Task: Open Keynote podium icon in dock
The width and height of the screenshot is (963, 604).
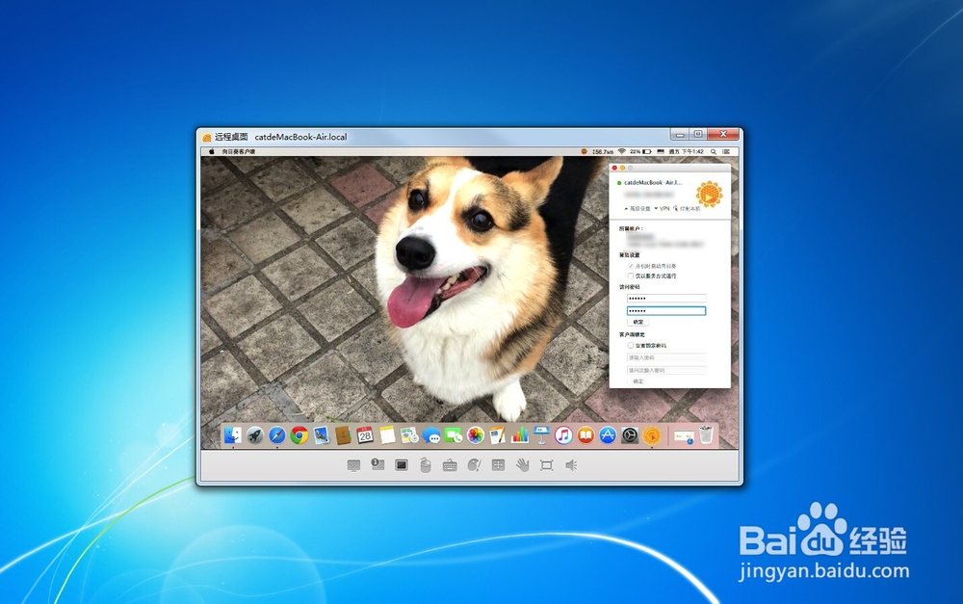Action: pos(541,435)
